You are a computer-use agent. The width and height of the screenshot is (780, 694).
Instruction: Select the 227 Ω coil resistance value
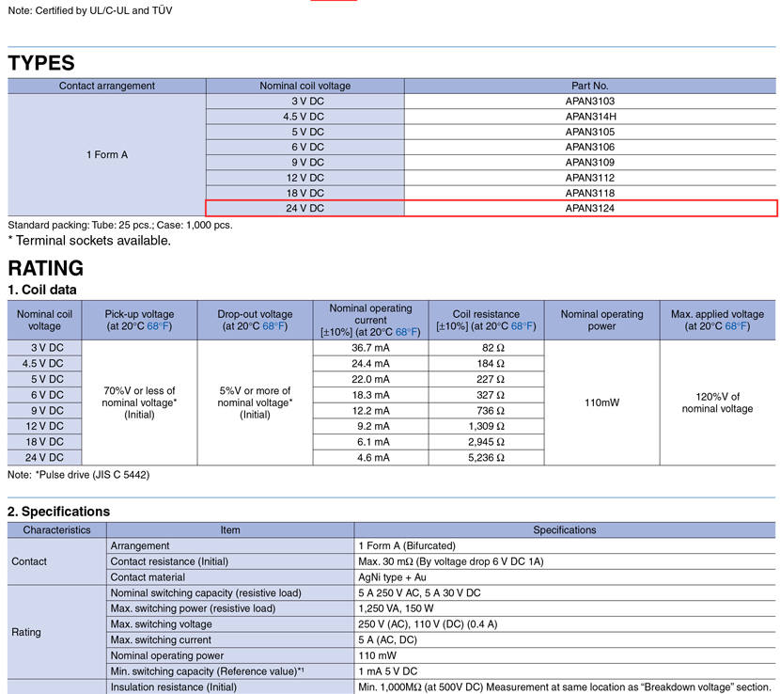tap(491, 379)
